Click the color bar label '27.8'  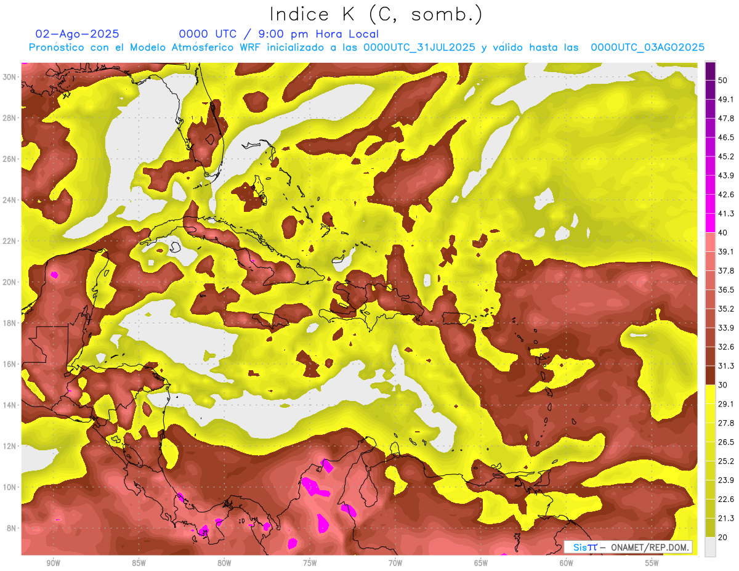tap(725, 423)
